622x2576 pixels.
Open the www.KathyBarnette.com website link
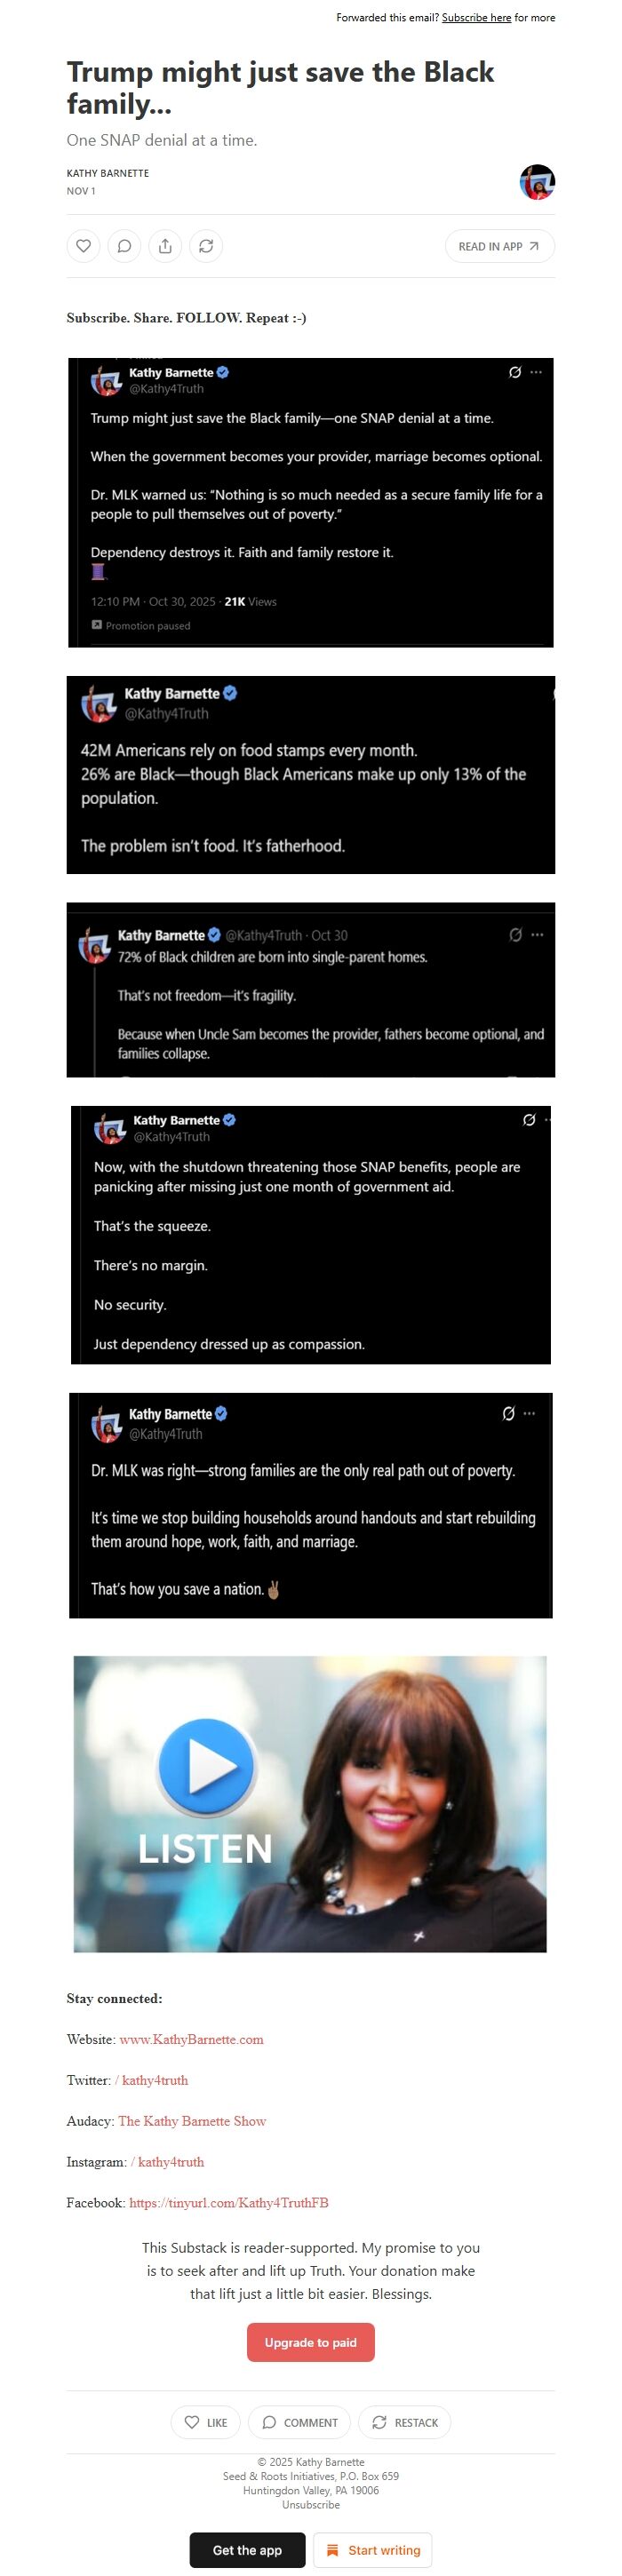[x=191, y=2039]
